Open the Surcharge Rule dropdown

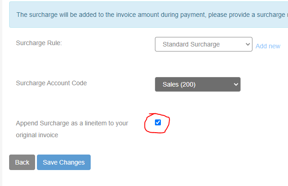pyautogui.click(x=204, y=44)
